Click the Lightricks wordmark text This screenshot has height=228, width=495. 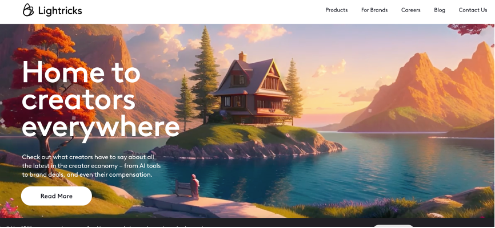tap(60, 11)
